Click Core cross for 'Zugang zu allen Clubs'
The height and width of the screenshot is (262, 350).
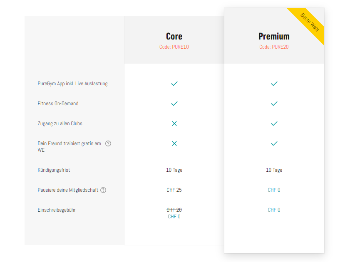coord(174,124)
